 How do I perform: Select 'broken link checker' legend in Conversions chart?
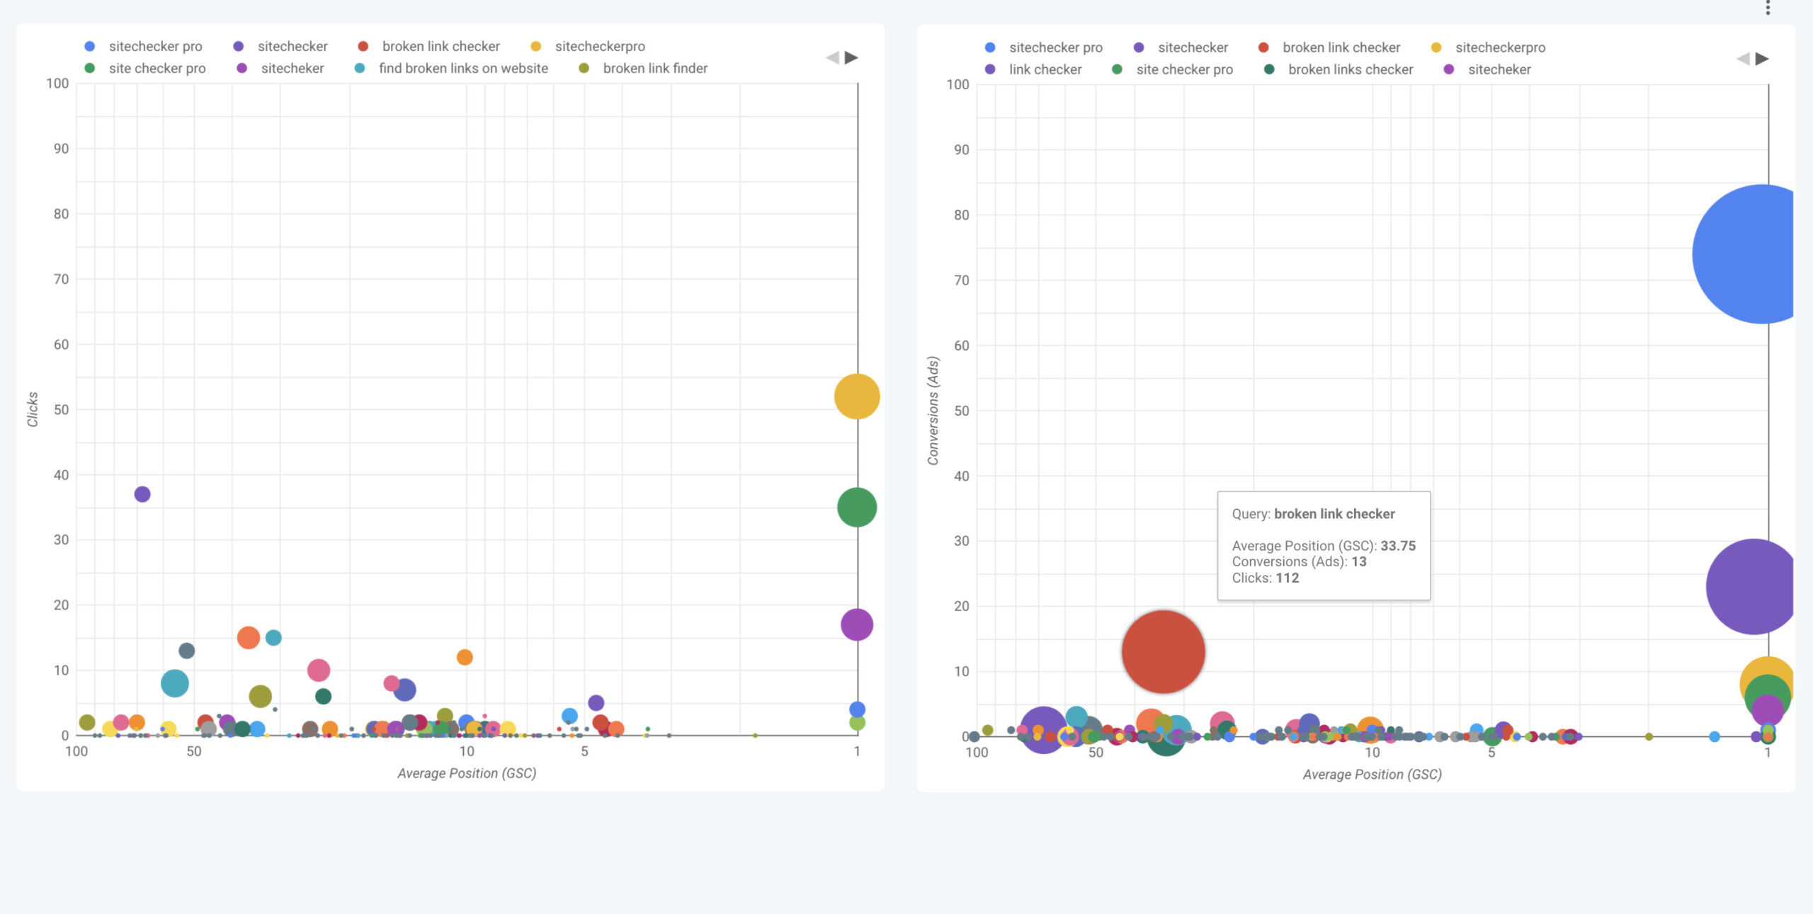coord(1329,47)
